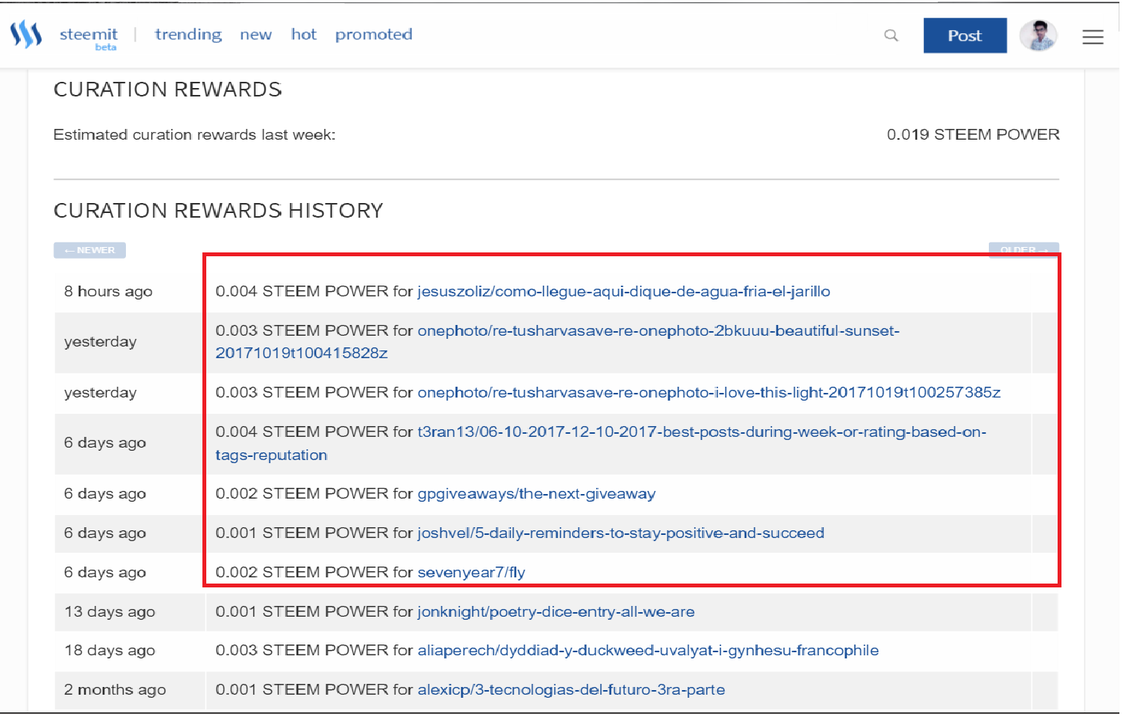Open the hamburger menu icon
The image size is (1131, 714).
pyautogui.click(x=1092, y=36)
